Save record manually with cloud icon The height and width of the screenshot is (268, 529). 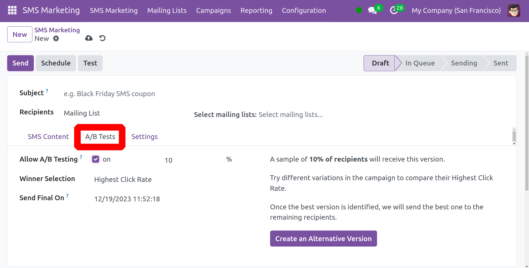[89, 38]
